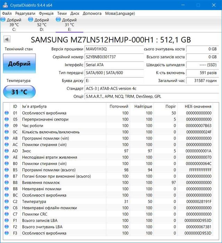Open the Файл menu

pos(7,14)
